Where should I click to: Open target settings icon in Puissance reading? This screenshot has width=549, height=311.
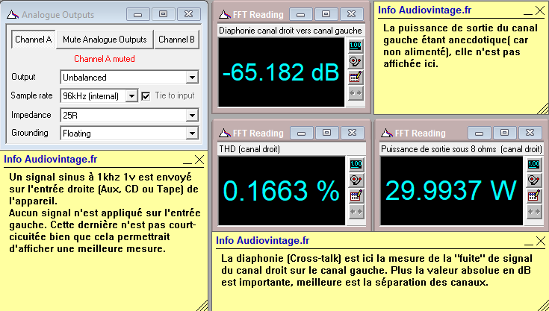click(534, 180)
